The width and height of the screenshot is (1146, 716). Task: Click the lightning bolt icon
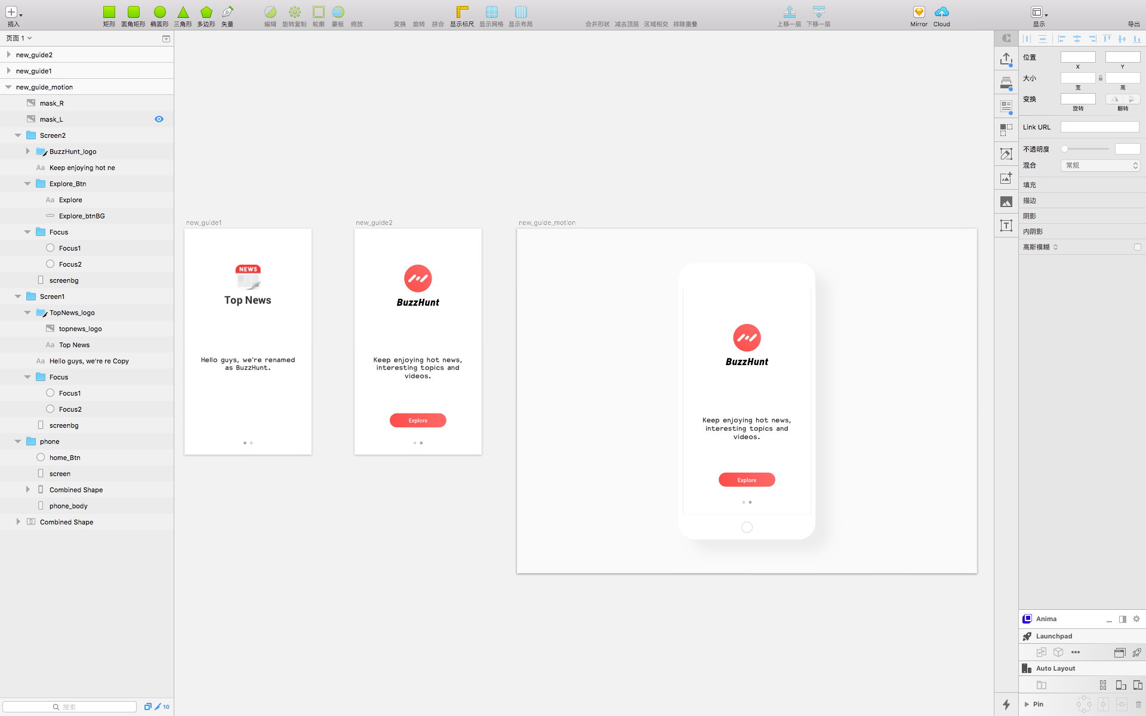coord(1006,705)
